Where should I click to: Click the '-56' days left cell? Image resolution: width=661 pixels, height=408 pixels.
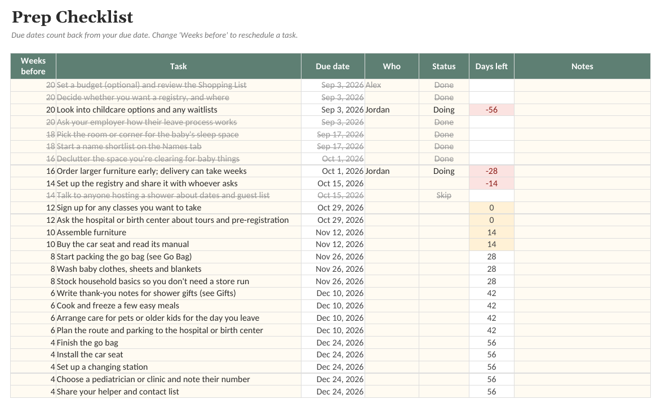491,110
